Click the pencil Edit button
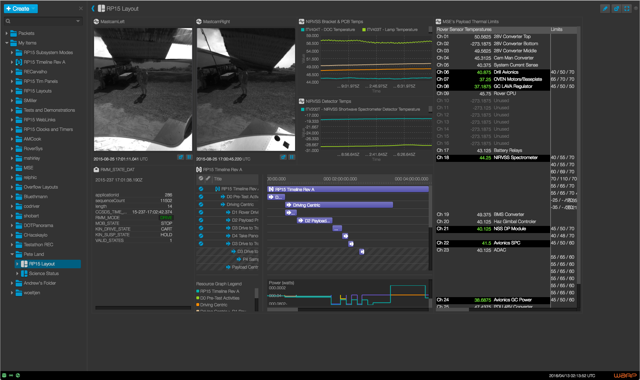640x380 pixels. [605, 9]
